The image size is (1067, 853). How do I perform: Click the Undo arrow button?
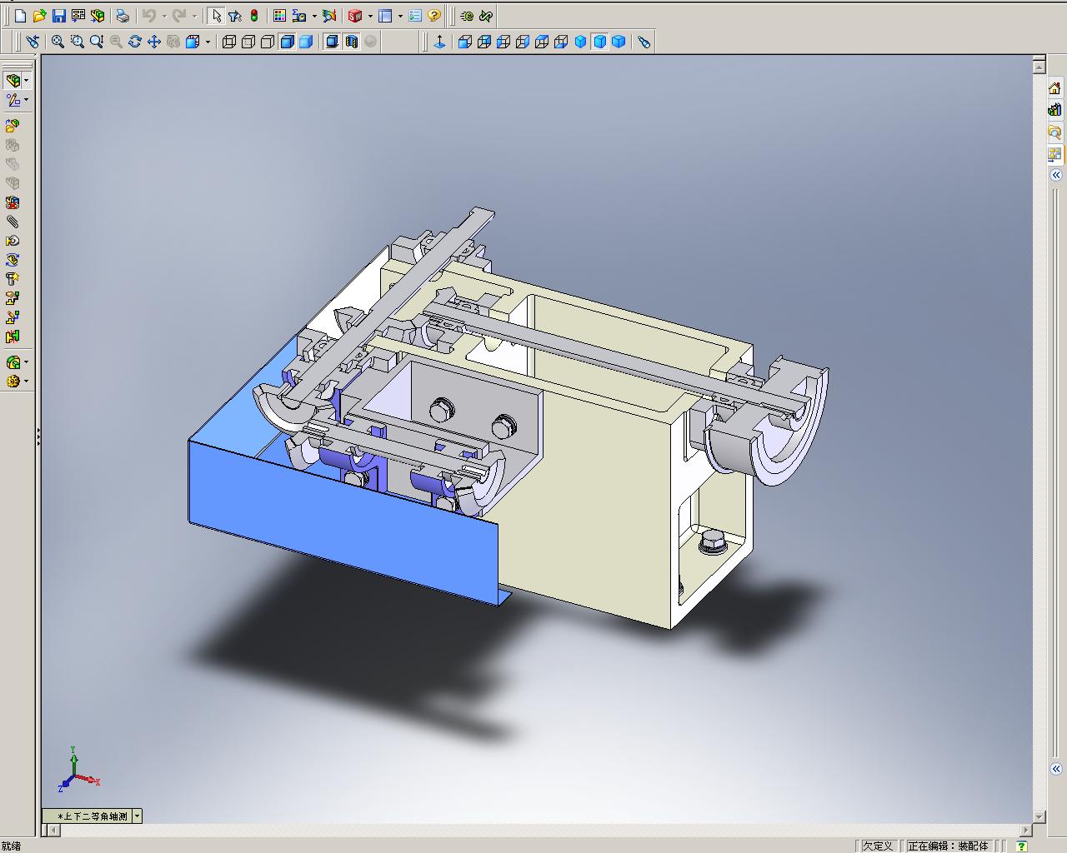(149, 16)
